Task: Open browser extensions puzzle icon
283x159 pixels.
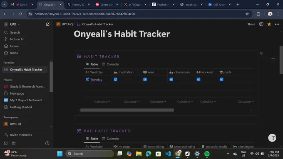Action: click(x=258, y=14)
